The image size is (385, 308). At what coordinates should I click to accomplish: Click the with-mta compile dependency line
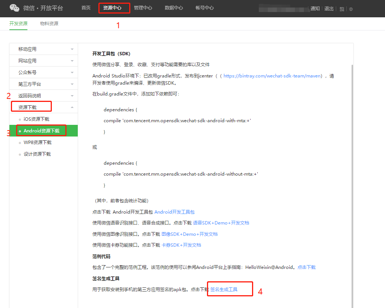coord(177,121)
